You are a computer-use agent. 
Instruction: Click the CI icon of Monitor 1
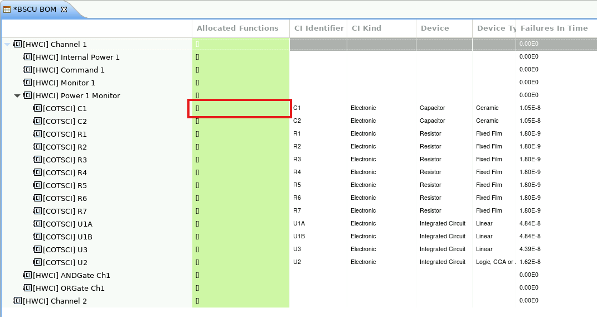27,83
